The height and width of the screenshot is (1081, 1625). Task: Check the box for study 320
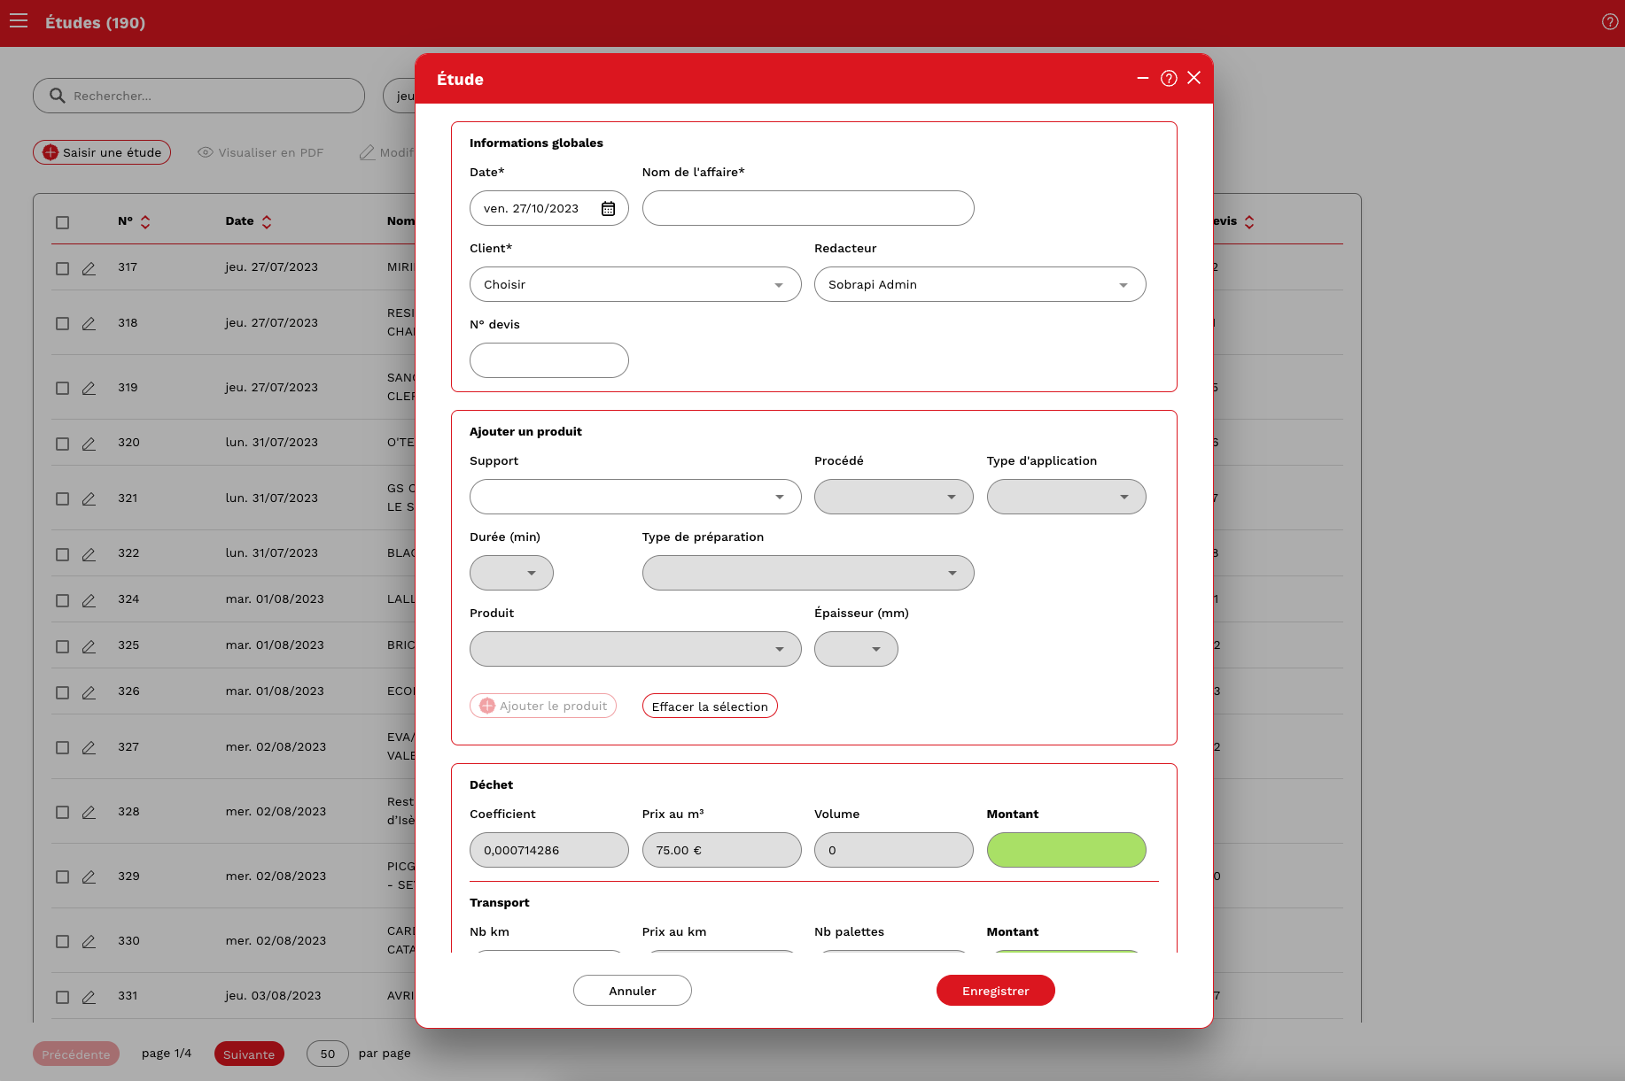pyautogui.click(x=62, y=444)
